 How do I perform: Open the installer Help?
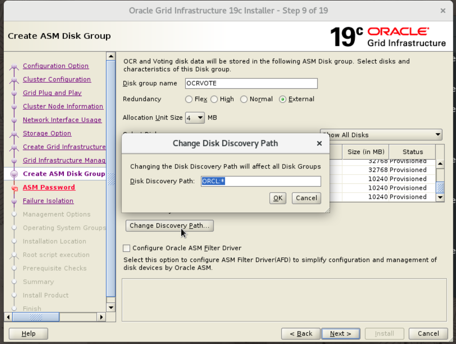(28, 333)
